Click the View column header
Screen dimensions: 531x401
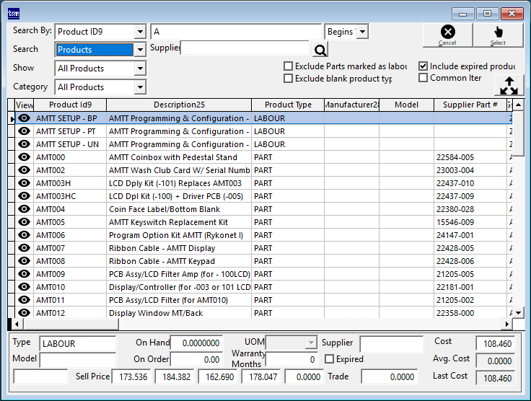(25, 105)
